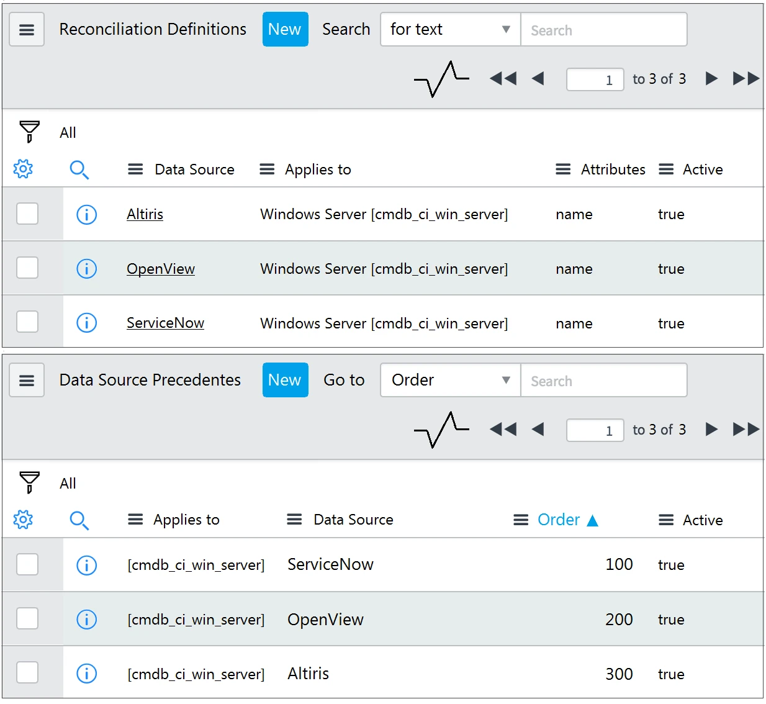This screenshot has width=766, height=704.
Task: Open the Data Source column options menu
Action: [135, 169]
